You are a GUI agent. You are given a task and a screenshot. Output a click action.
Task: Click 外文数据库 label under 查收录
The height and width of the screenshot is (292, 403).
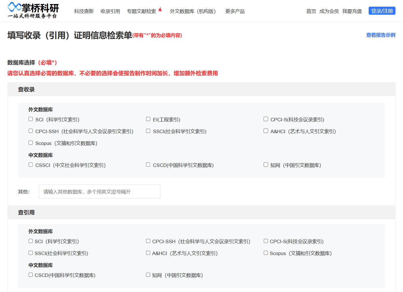40,109
